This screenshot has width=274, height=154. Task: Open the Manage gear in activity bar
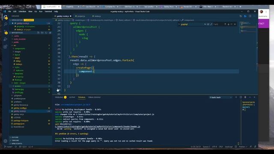6,141
